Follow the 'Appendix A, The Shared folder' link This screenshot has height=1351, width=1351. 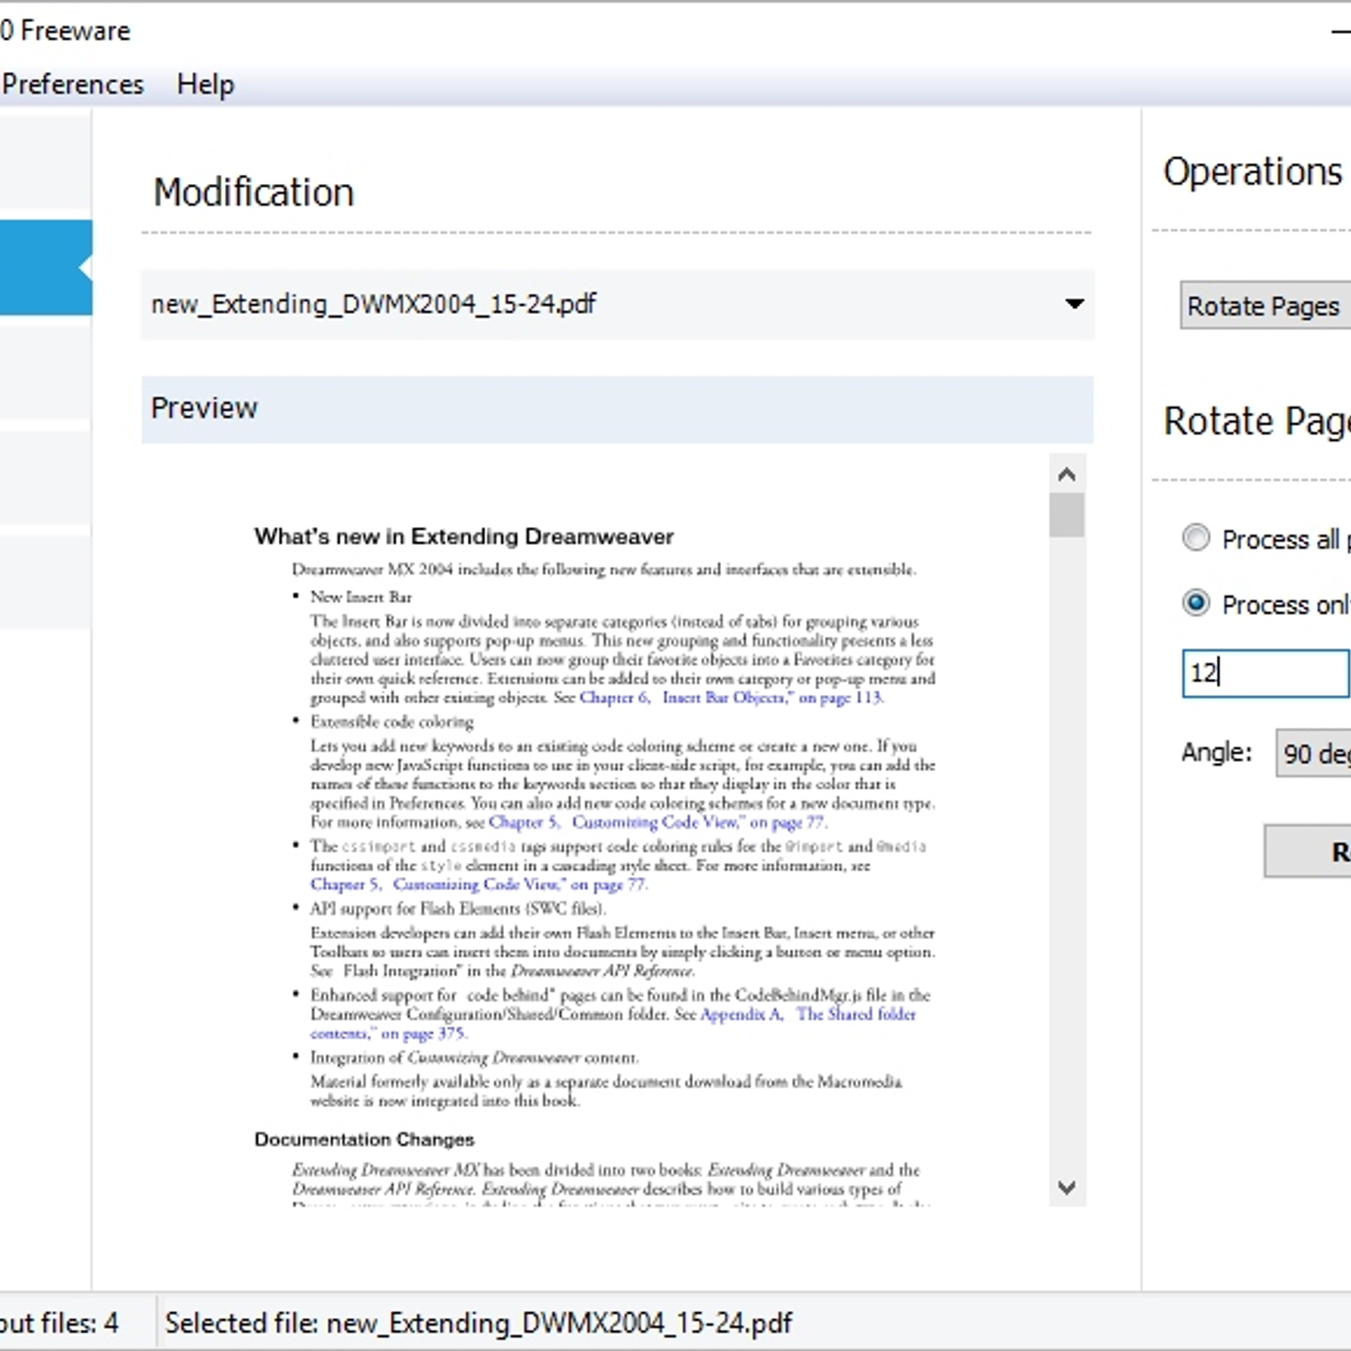point(808,1014)
